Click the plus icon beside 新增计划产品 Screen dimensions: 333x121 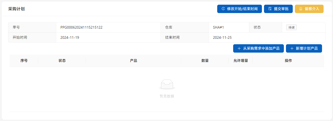pyautogui.click(x=292, y=48)
